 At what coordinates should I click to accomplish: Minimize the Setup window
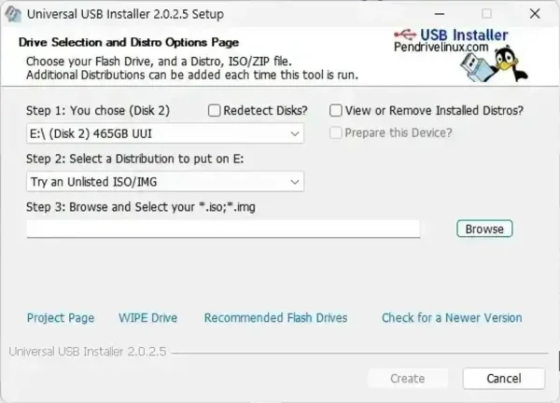click(440, 14)
